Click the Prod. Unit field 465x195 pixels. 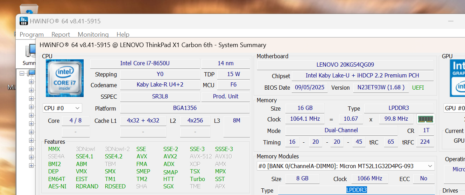point(226,97)
